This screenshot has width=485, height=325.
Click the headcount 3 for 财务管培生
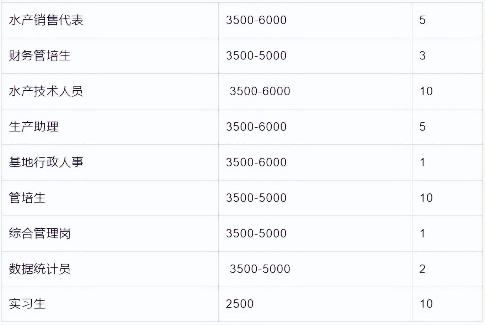coord(422,56)
